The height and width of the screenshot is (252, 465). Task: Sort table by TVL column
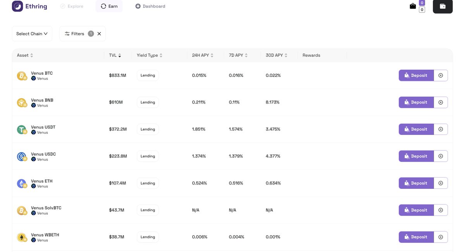(115, 55)
